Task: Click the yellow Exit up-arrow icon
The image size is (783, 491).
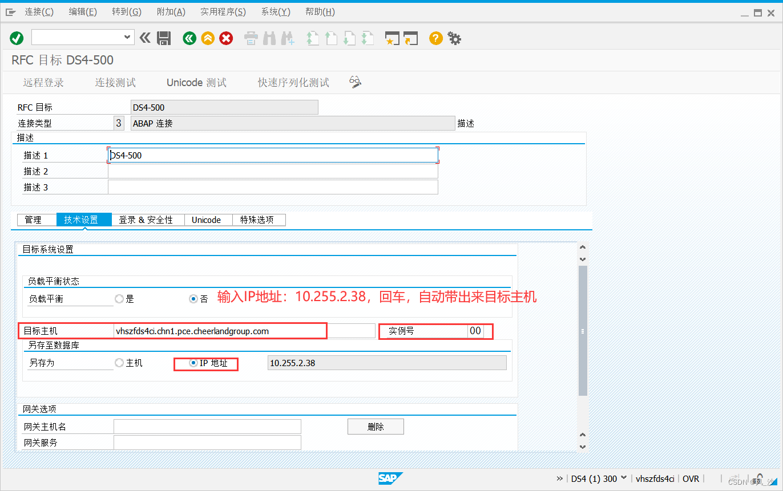Action: (208, 38)
